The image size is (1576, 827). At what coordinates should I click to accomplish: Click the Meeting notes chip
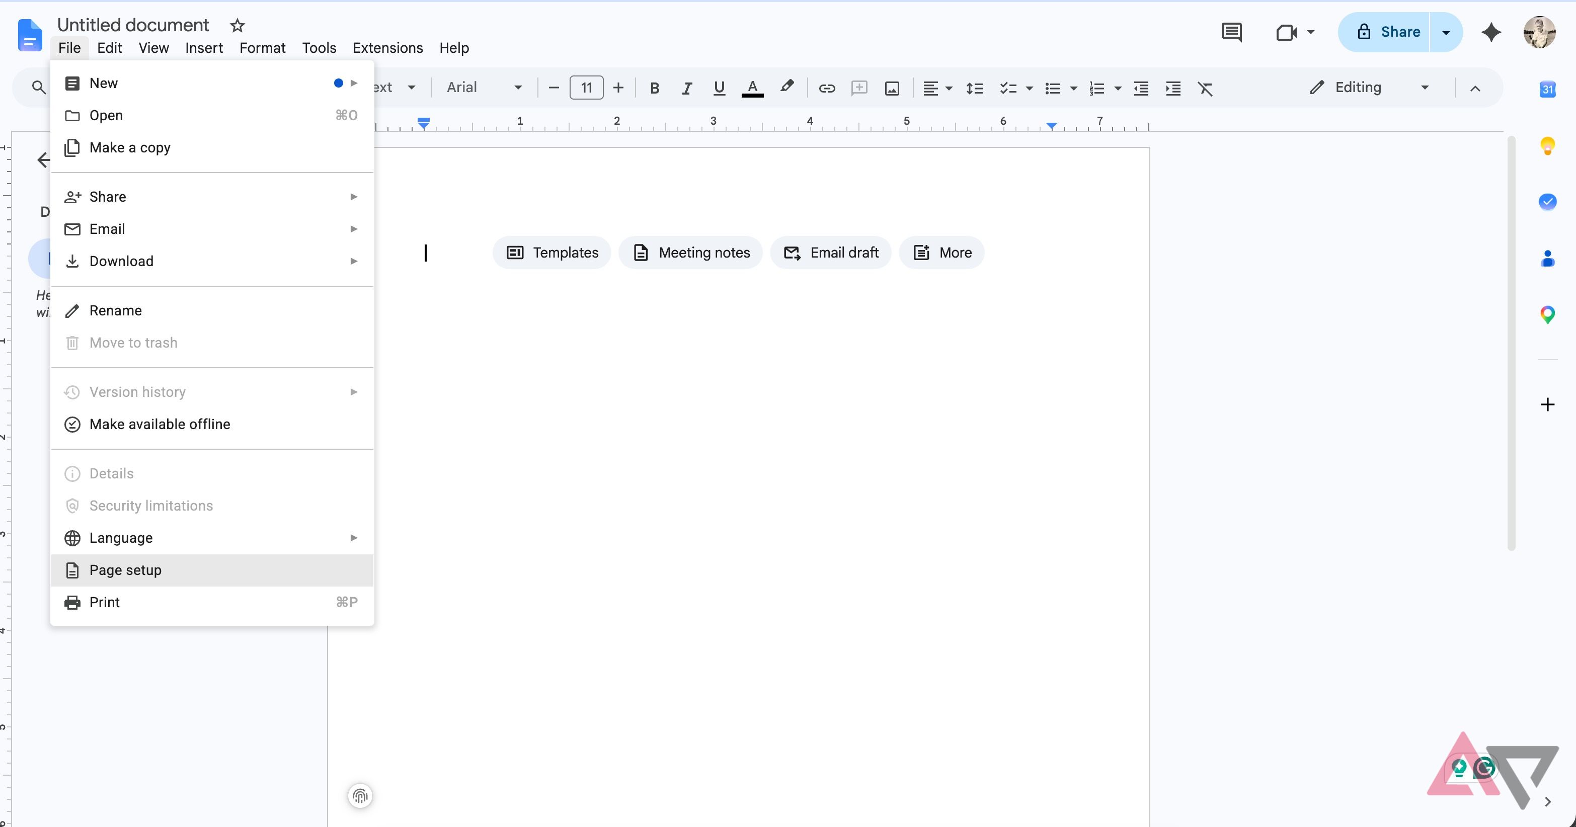pyautogui.click(x=691, y=253)
